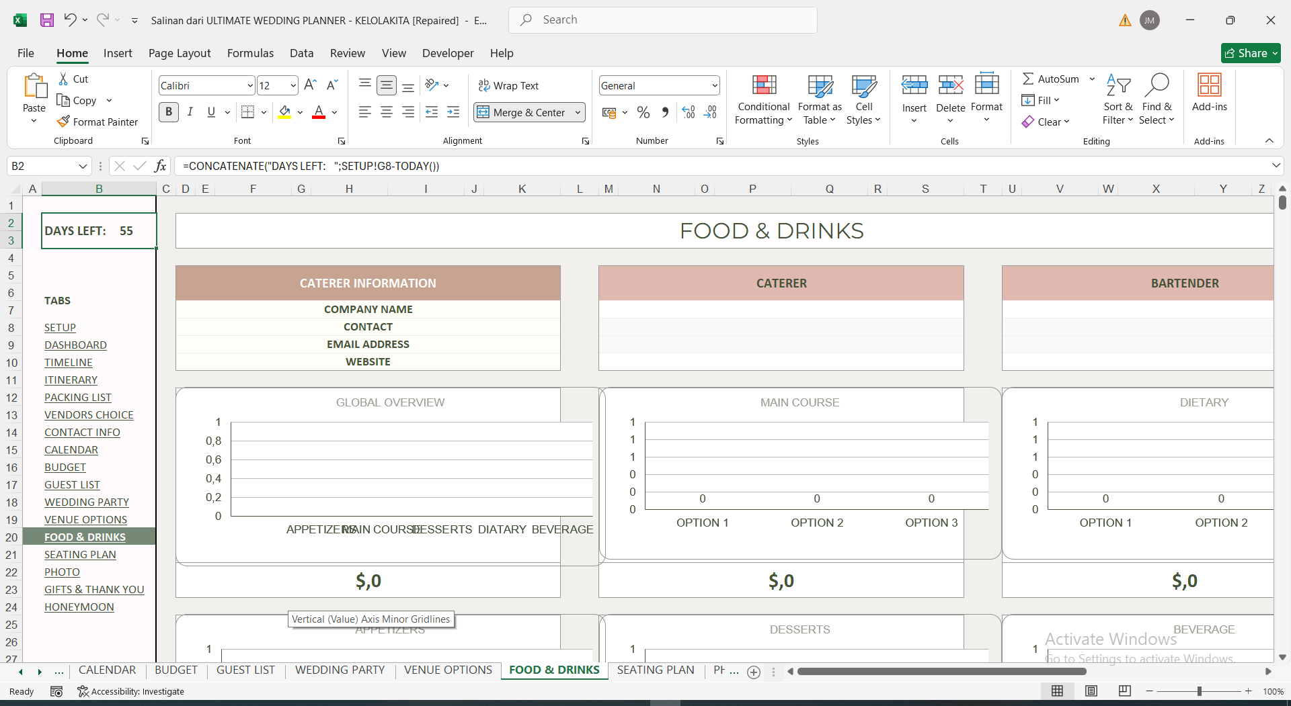Insert a function with the fx icon

160,166
